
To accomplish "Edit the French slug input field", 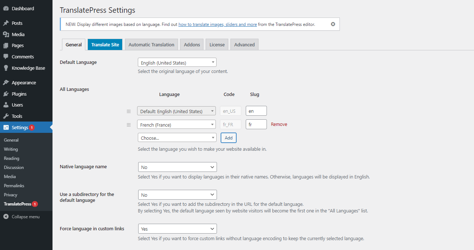I will click(x=256, y=124).
